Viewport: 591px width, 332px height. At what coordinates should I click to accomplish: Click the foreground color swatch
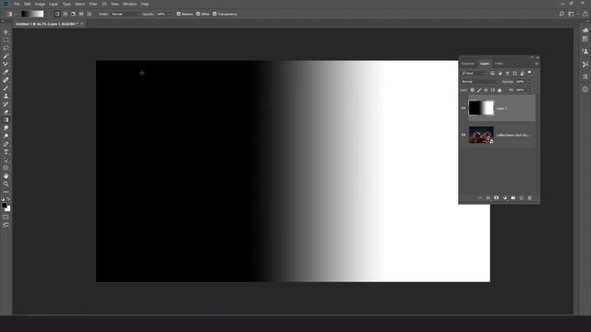pyautogui.click(x=4, y=206)
